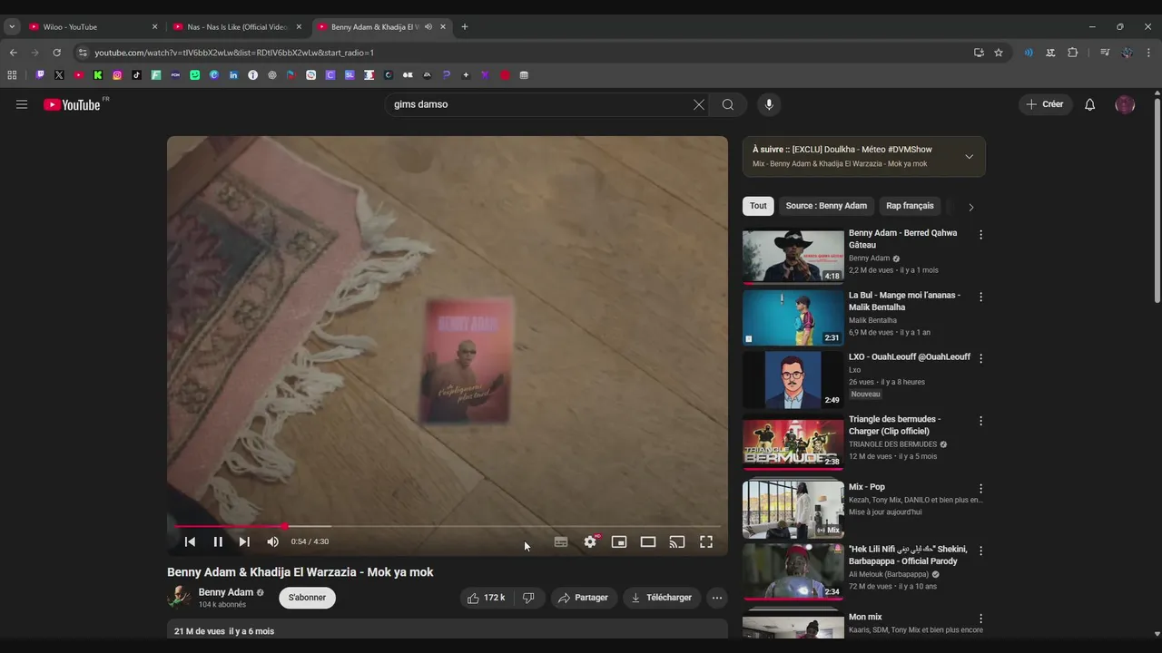Select the Rap français chip

click(910, 206)
